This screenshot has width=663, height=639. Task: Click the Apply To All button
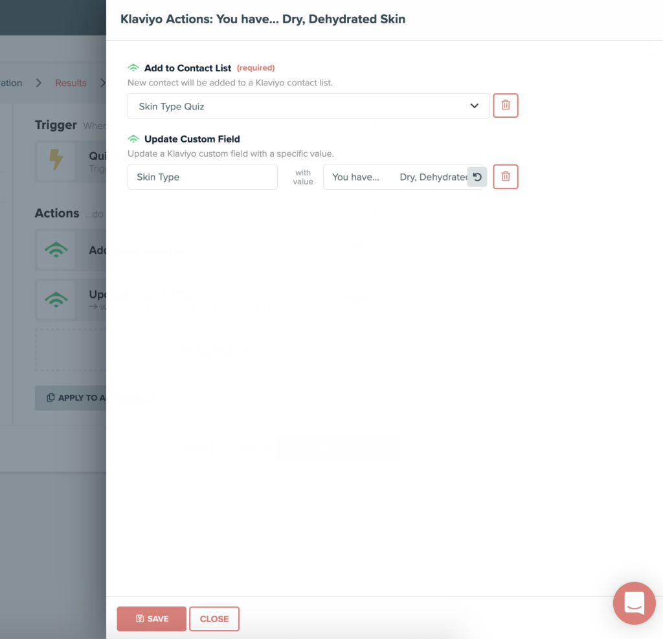(x=71, y=398)
